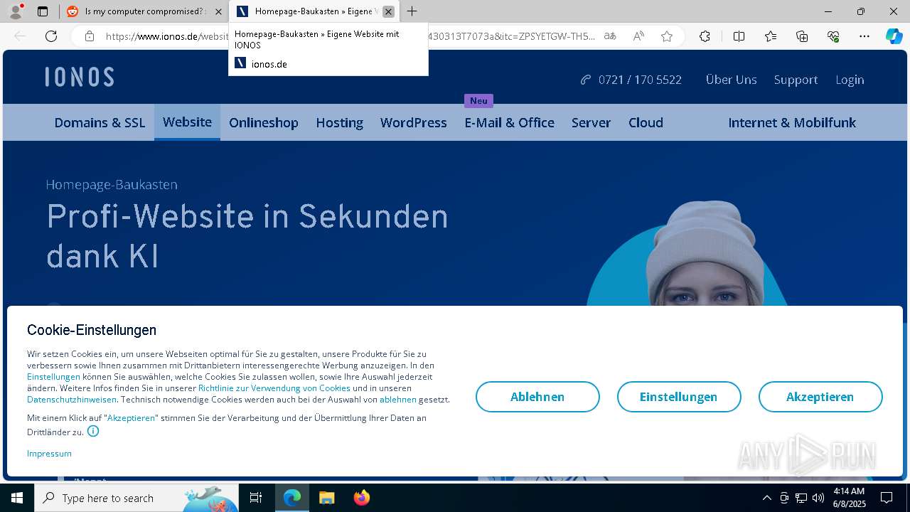Open the Edge profile icon
Screen dimensions: 910x512
tap(16, 11)
